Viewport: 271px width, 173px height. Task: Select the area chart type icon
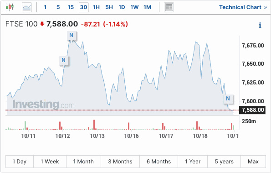27,7
